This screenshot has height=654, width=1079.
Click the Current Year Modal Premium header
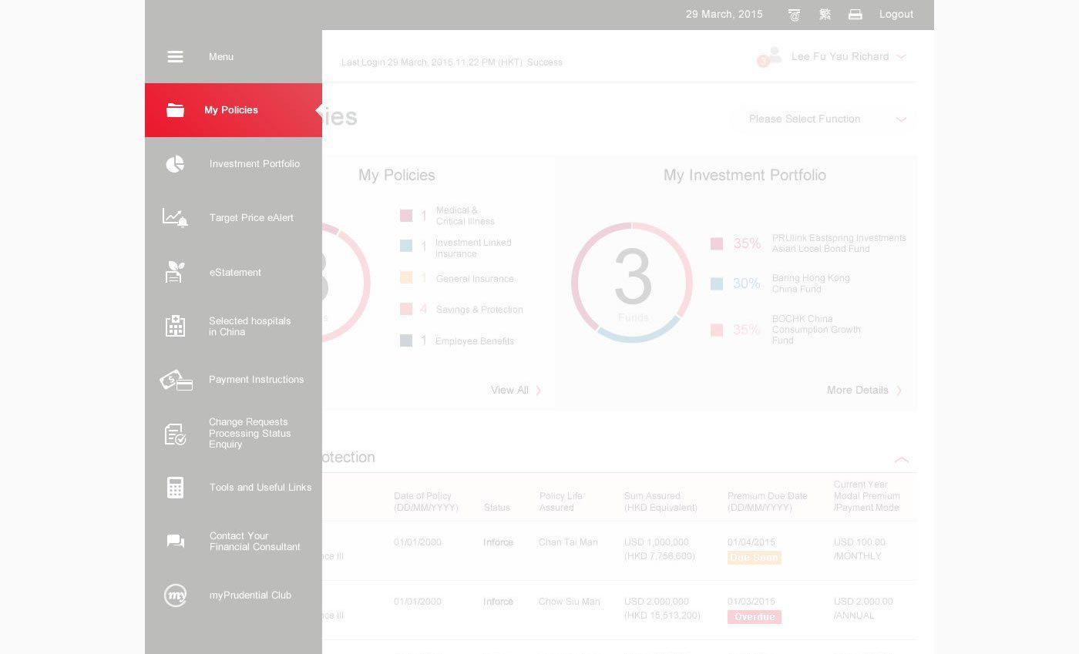point(867,496)
